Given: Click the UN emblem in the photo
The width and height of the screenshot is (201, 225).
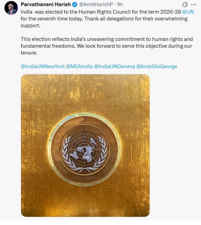Looking at the screenshot, I should click(x=84, y=149).
